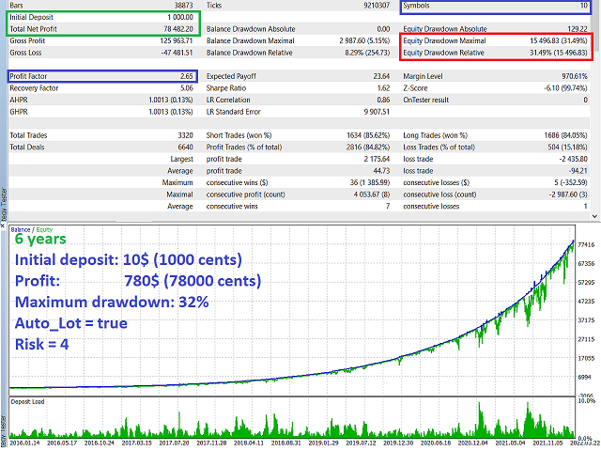Click maximum consecutive wins value 36 (1 385.99)
Screen dimensions: 601x451
(x=370, y=183)
